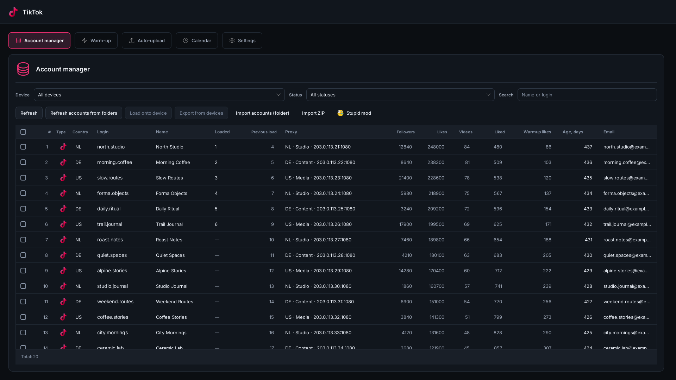Switch to the Calendar tab
The height and width of the screenshot is (380, 676).
[197, 40]
